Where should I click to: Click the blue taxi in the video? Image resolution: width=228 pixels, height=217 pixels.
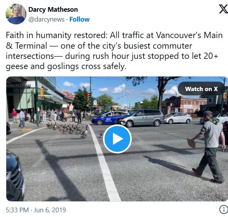pos(107,118)
